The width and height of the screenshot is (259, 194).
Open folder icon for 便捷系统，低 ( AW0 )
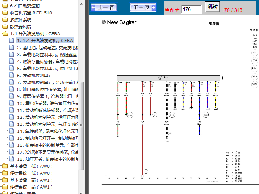(x=5, y=173)
